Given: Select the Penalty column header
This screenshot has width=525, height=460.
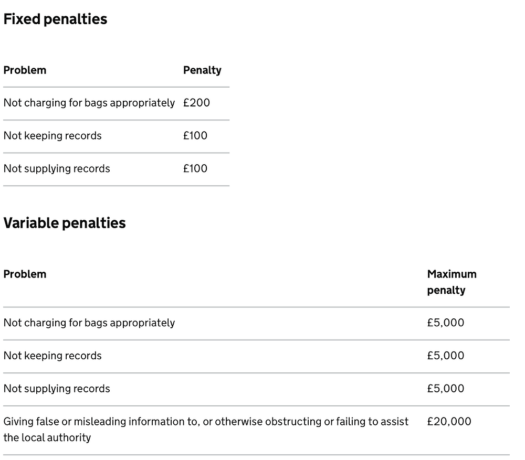Looking at the screenshot, I should click(x=202, y=70).
